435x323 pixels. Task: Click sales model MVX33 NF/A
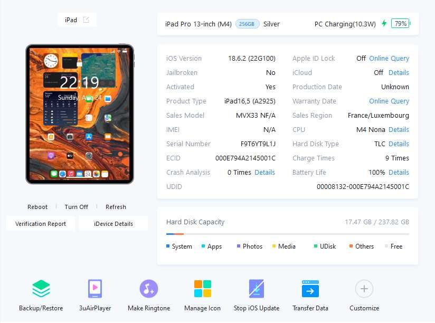coord(256,116)
